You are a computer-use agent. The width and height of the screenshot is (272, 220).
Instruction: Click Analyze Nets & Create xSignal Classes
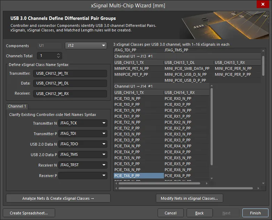[58, 198]
